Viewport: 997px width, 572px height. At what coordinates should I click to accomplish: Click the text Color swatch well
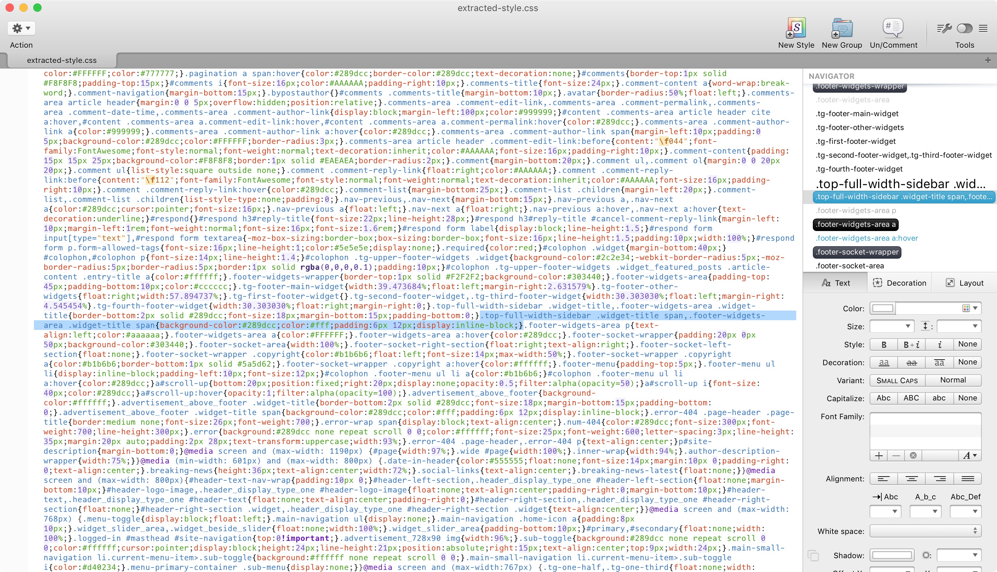coord(883,308)
